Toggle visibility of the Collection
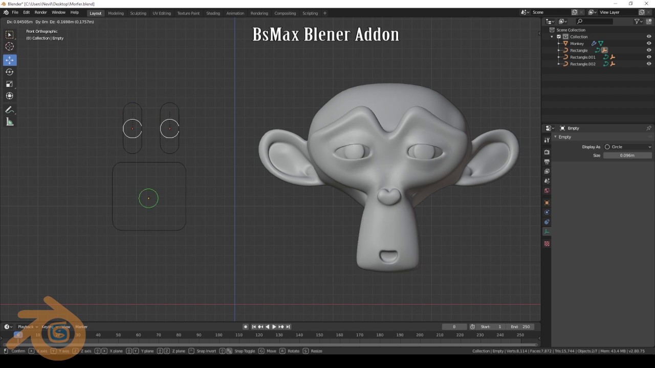This screenshot has height=368, width=655. [649, 37]
